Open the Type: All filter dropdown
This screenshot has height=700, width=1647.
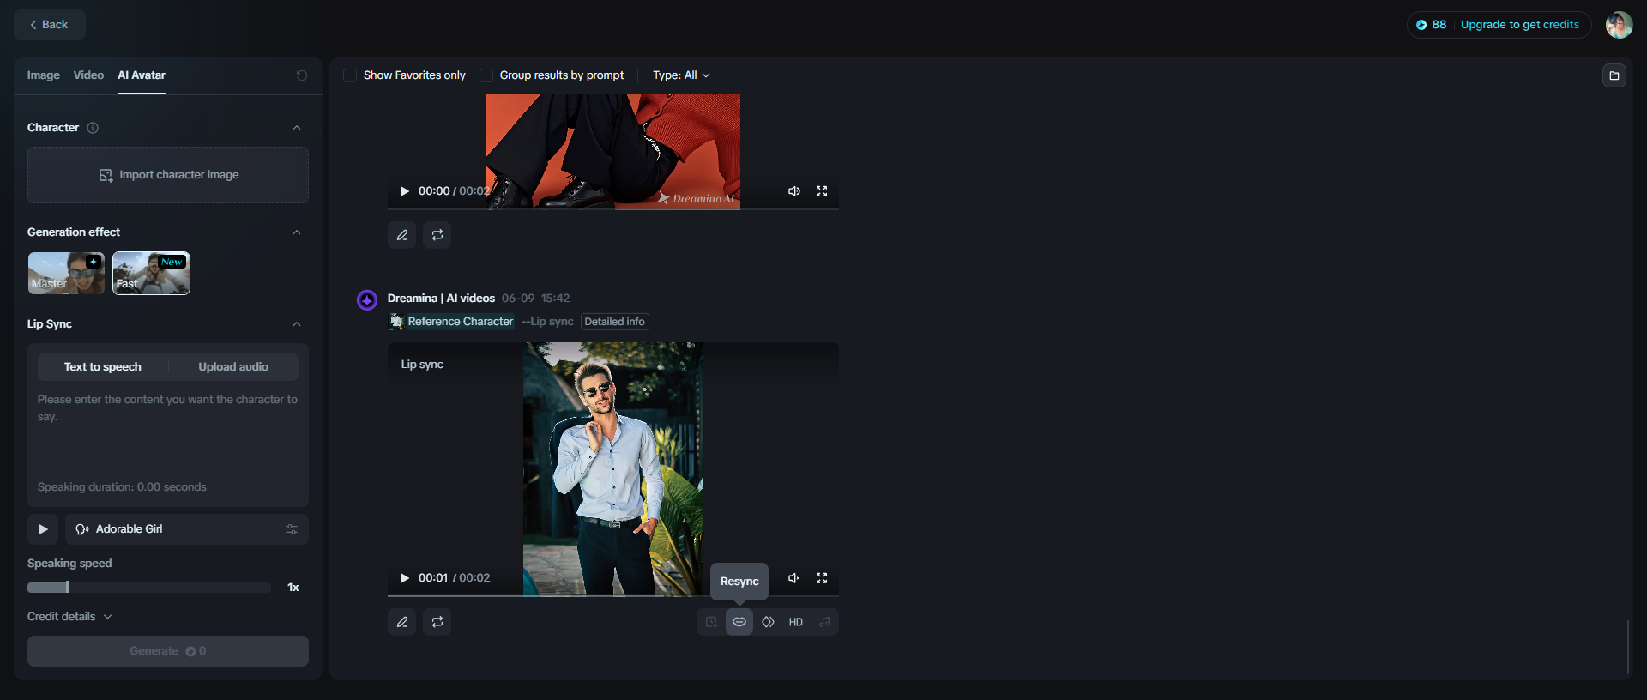coord(681,75)
